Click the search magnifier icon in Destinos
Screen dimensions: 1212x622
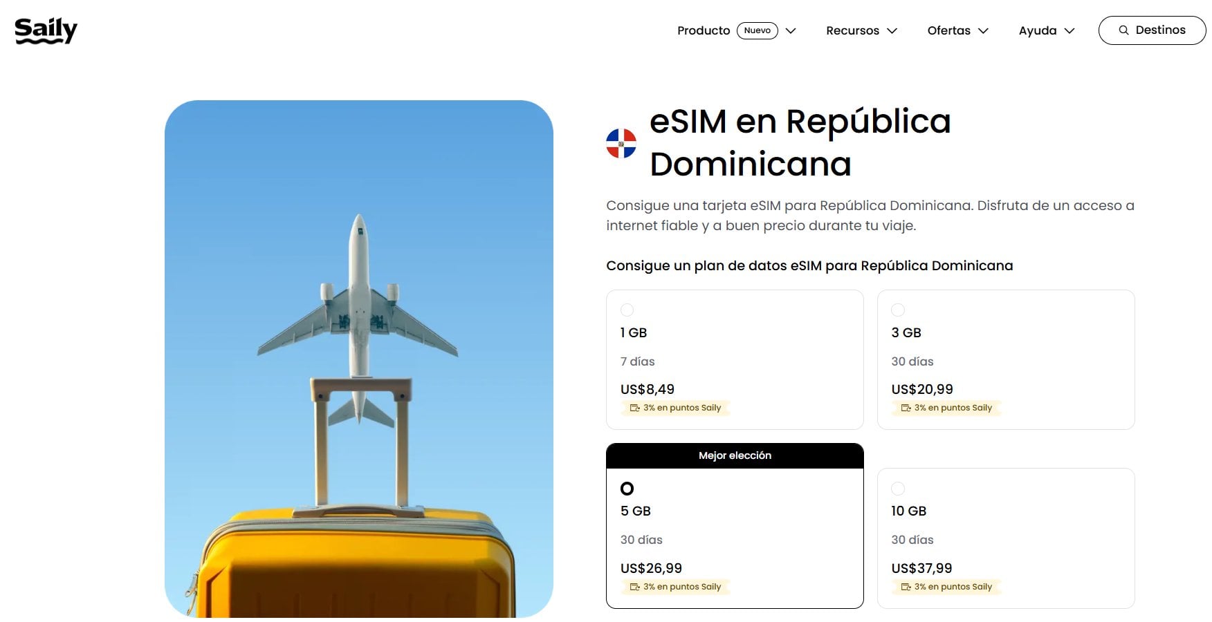1123,30
